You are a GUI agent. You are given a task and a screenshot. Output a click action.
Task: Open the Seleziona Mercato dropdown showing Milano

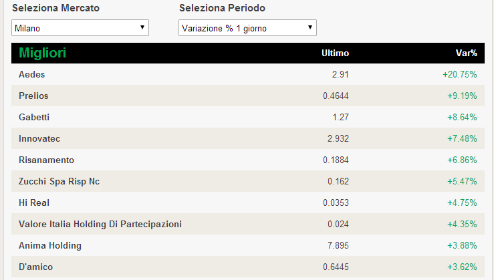point(80,28)
